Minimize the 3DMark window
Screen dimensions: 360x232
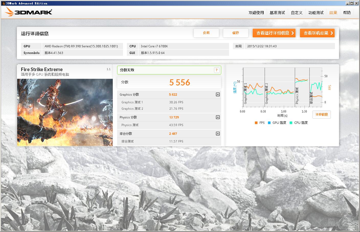348,3
